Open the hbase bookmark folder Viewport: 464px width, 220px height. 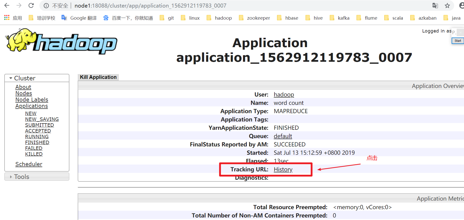288,18
